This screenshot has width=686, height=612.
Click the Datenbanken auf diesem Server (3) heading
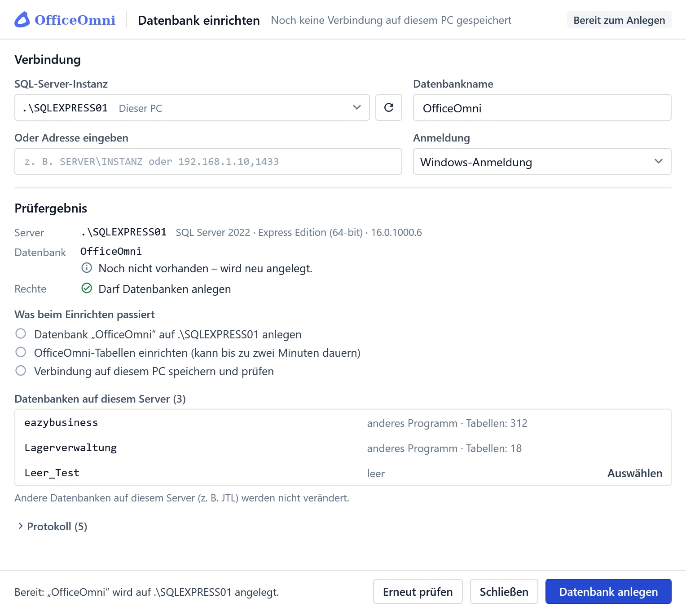click(100, 399)
